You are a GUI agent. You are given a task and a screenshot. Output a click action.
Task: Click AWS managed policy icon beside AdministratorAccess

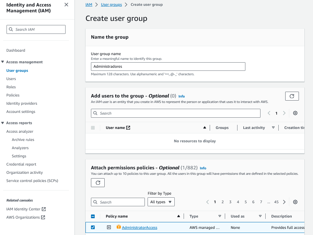[x=118, y=227]
